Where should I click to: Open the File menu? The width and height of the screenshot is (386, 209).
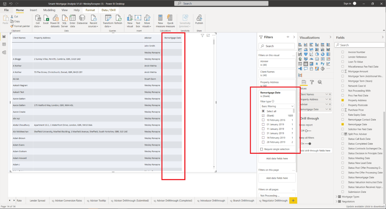coord(6,10)
